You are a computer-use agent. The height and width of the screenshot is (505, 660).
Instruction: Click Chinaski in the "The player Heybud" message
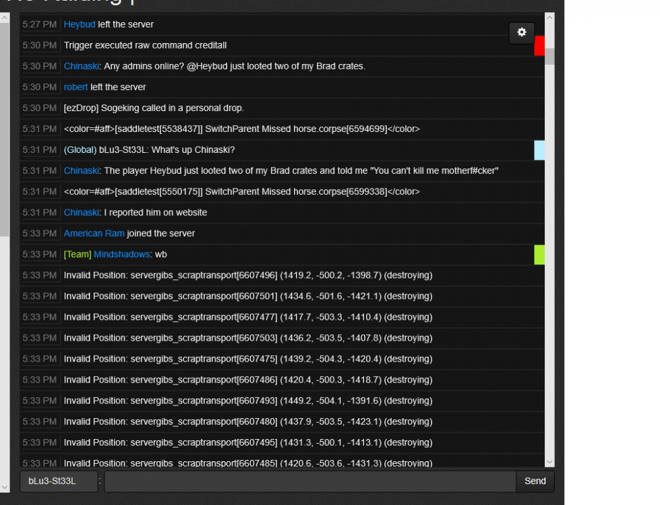tap(81, 171)
